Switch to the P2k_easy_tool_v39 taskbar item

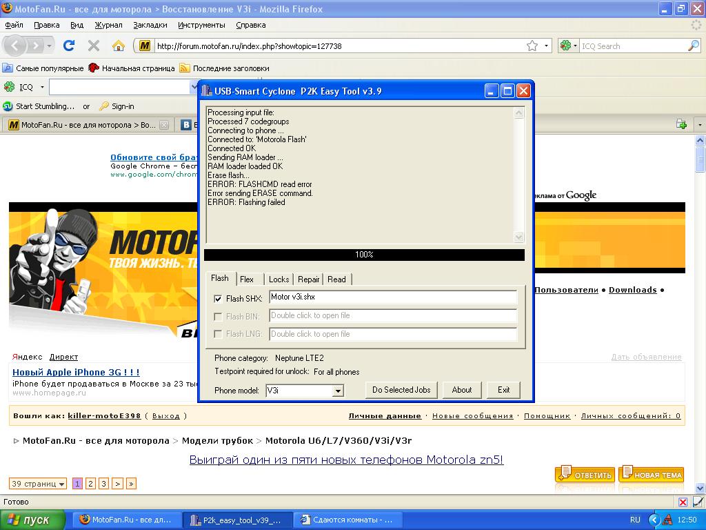[x=237, y=520]
